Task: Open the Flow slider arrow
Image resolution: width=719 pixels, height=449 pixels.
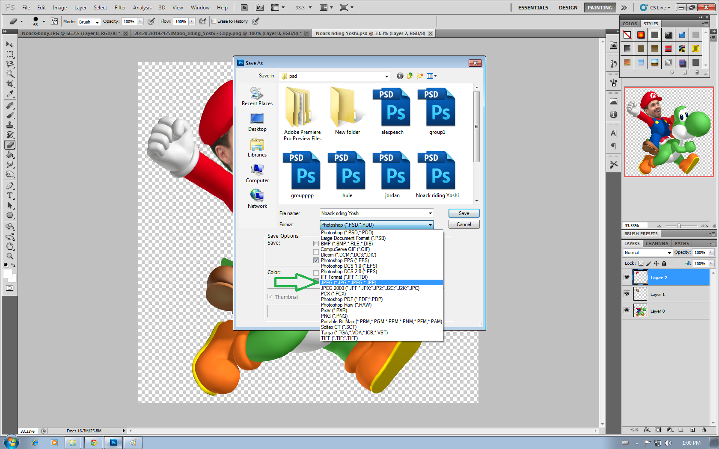Action: coord(192,21)
